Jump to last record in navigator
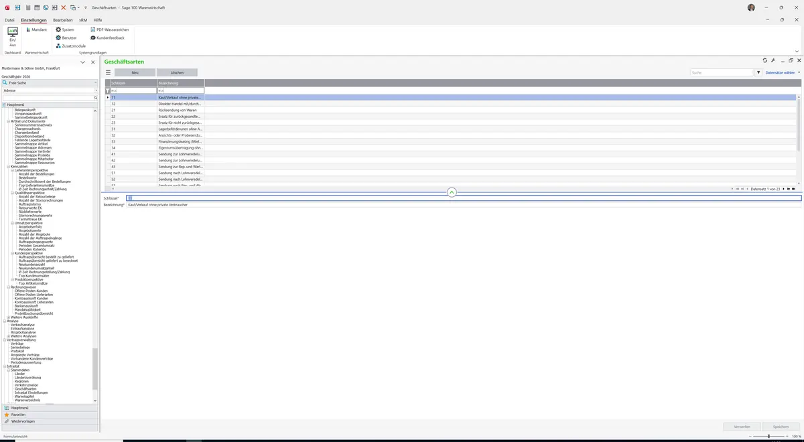The height and width of the screenshot is (442, 804). click(x=793, y=189)
